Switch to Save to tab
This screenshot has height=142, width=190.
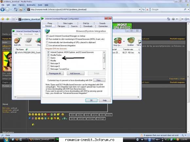coord(74,26)
